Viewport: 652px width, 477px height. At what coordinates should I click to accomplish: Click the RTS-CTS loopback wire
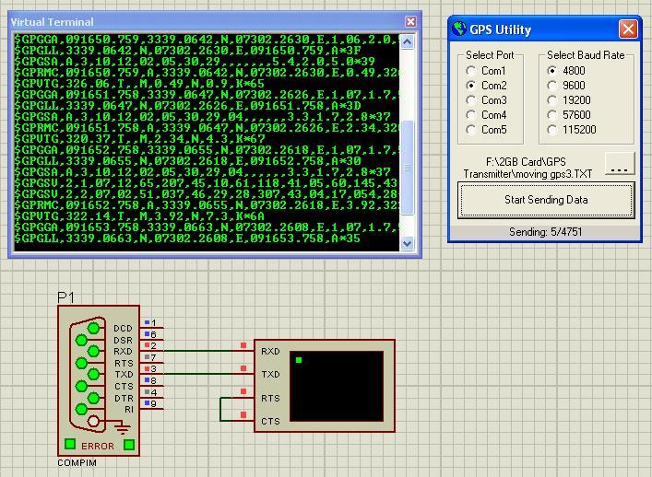pyautogui.click(x=220, y=410)
